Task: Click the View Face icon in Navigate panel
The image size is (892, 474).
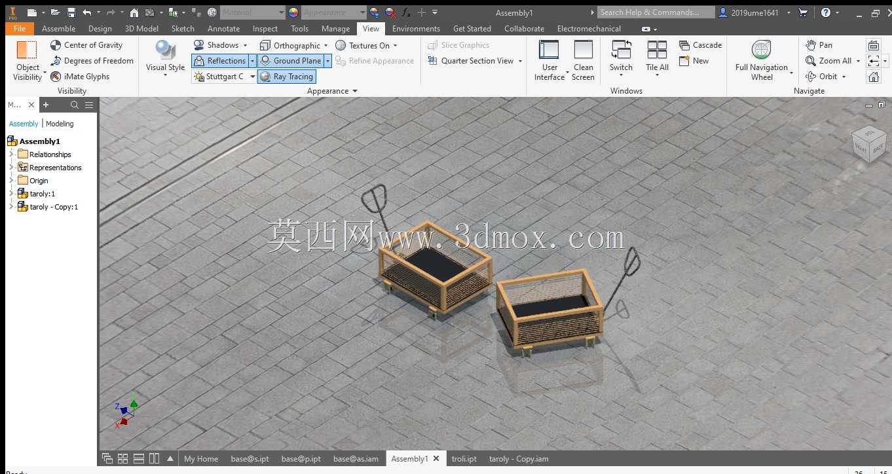Action: pos(874,45)
